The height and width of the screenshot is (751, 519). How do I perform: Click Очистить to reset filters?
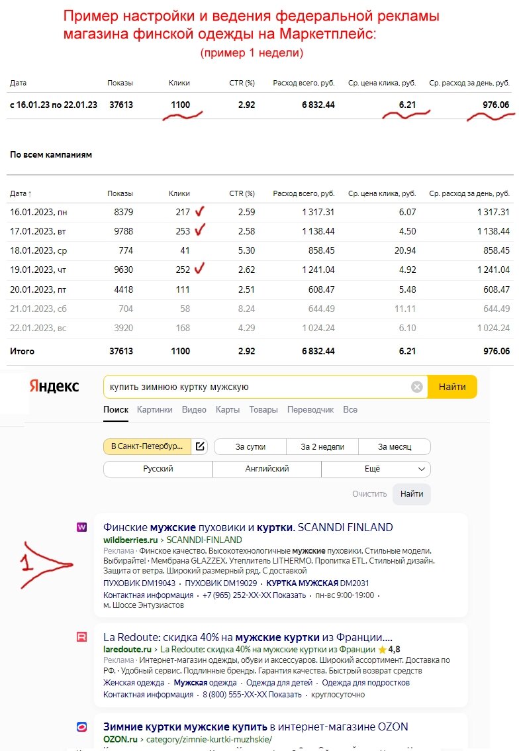click(x=369, y=494)
